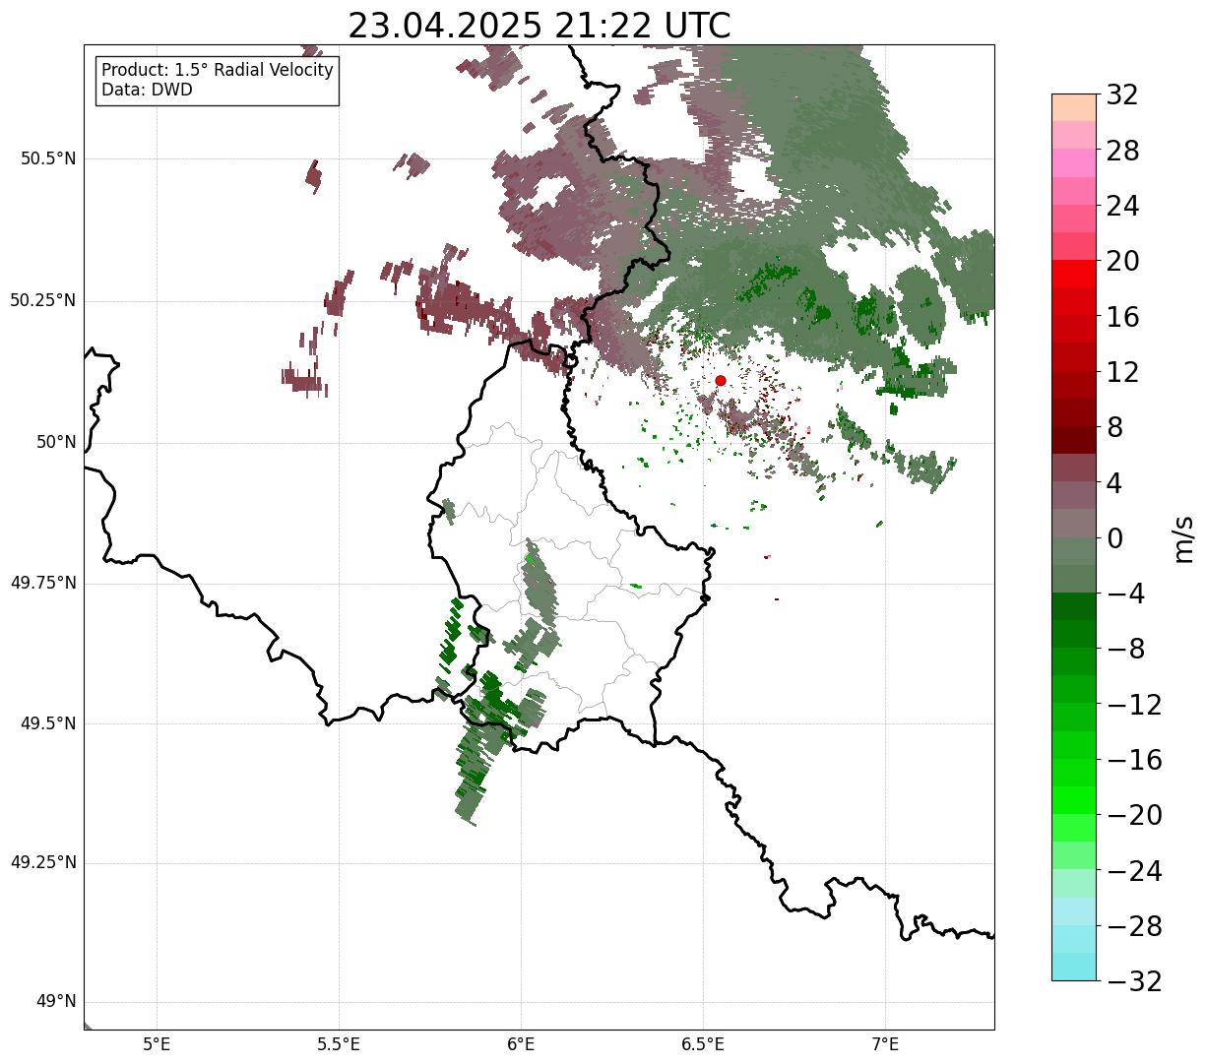
Task: Click the peach colorbar swatch just below 32
Action: coord(1074,107)
